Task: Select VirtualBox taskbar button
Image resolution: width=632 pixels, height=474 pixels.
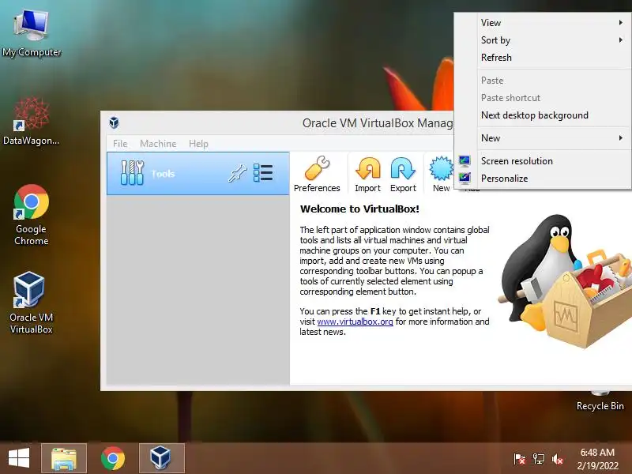Action: tap(162, 458)
